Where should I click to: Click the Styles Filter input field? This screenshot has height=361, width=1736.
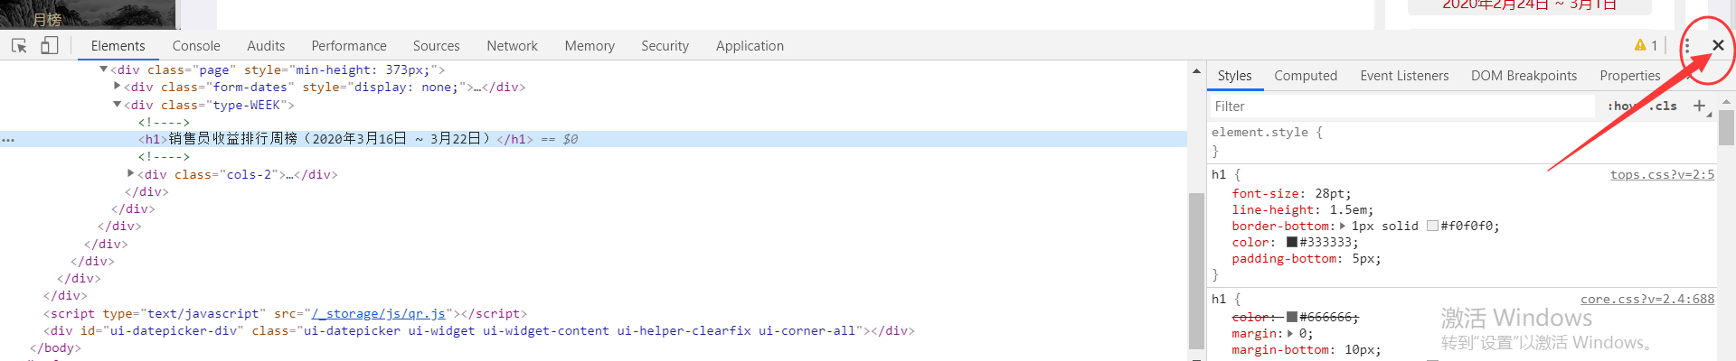point(1401,106)
